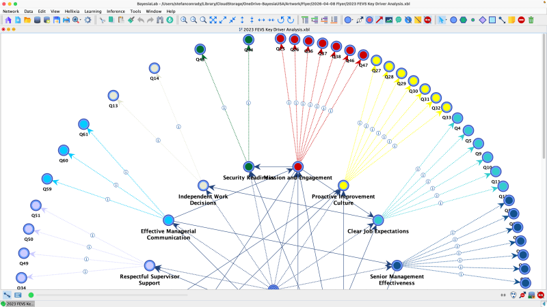Click the progress bar at bottom
This screenshot has width=547, height=307.
[x=111, y=295]
